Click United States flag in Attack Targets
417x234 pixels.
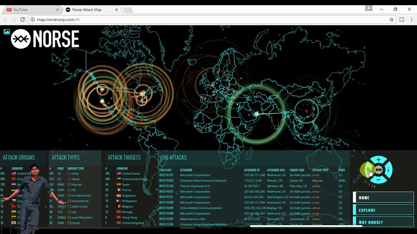119,174
